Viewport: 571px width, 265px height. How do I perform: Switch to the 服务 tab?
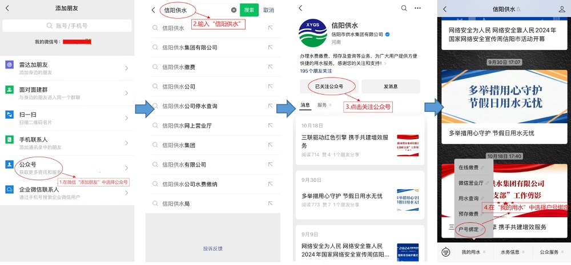(x=323, y=105)
